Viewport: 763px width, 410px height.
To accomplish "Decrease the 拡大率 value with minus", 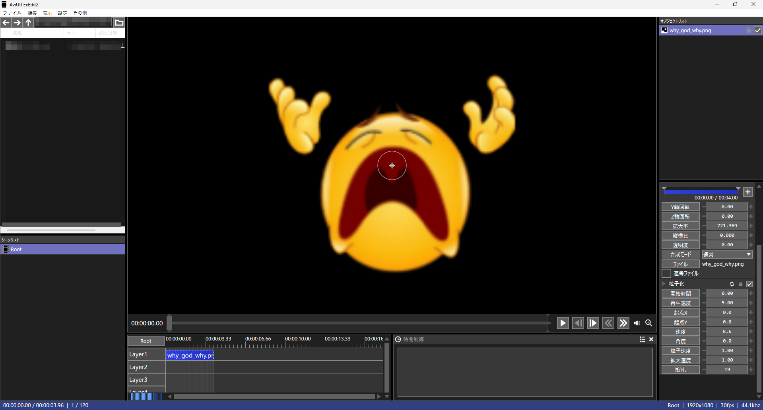I will pos(704,226).
